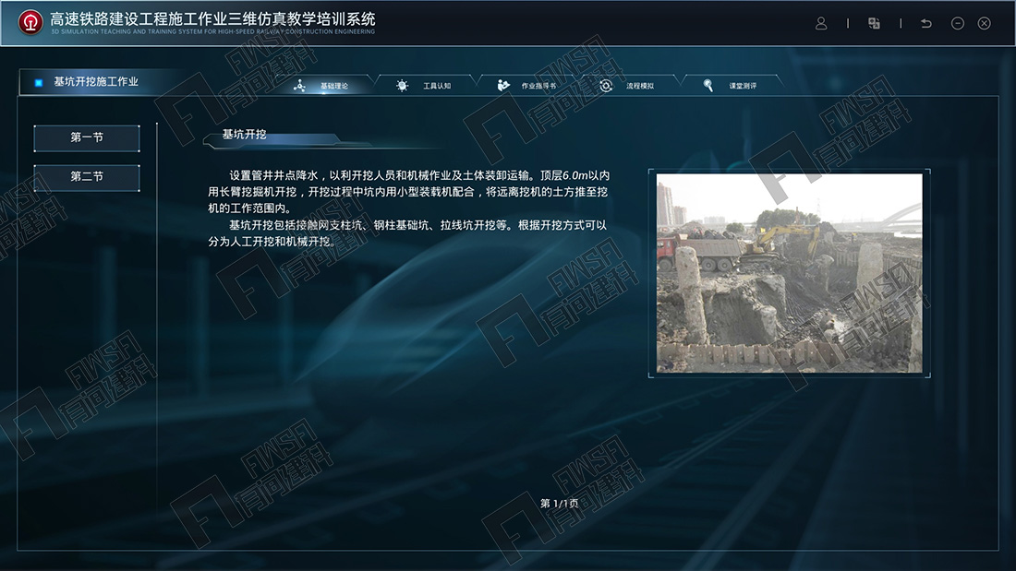
Task: Go back using the return arrow icon
Action: coord(925,23)
